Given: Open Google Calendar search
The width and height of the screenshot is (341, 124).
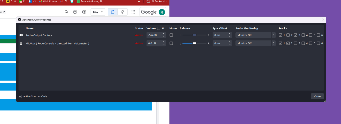Looking at the screenshot, I should pos(67,12).
